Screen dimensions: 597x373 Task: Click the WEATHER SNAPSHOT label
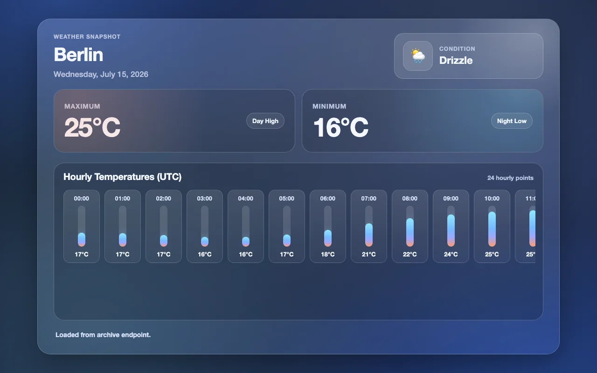click(x=87, y=37)
